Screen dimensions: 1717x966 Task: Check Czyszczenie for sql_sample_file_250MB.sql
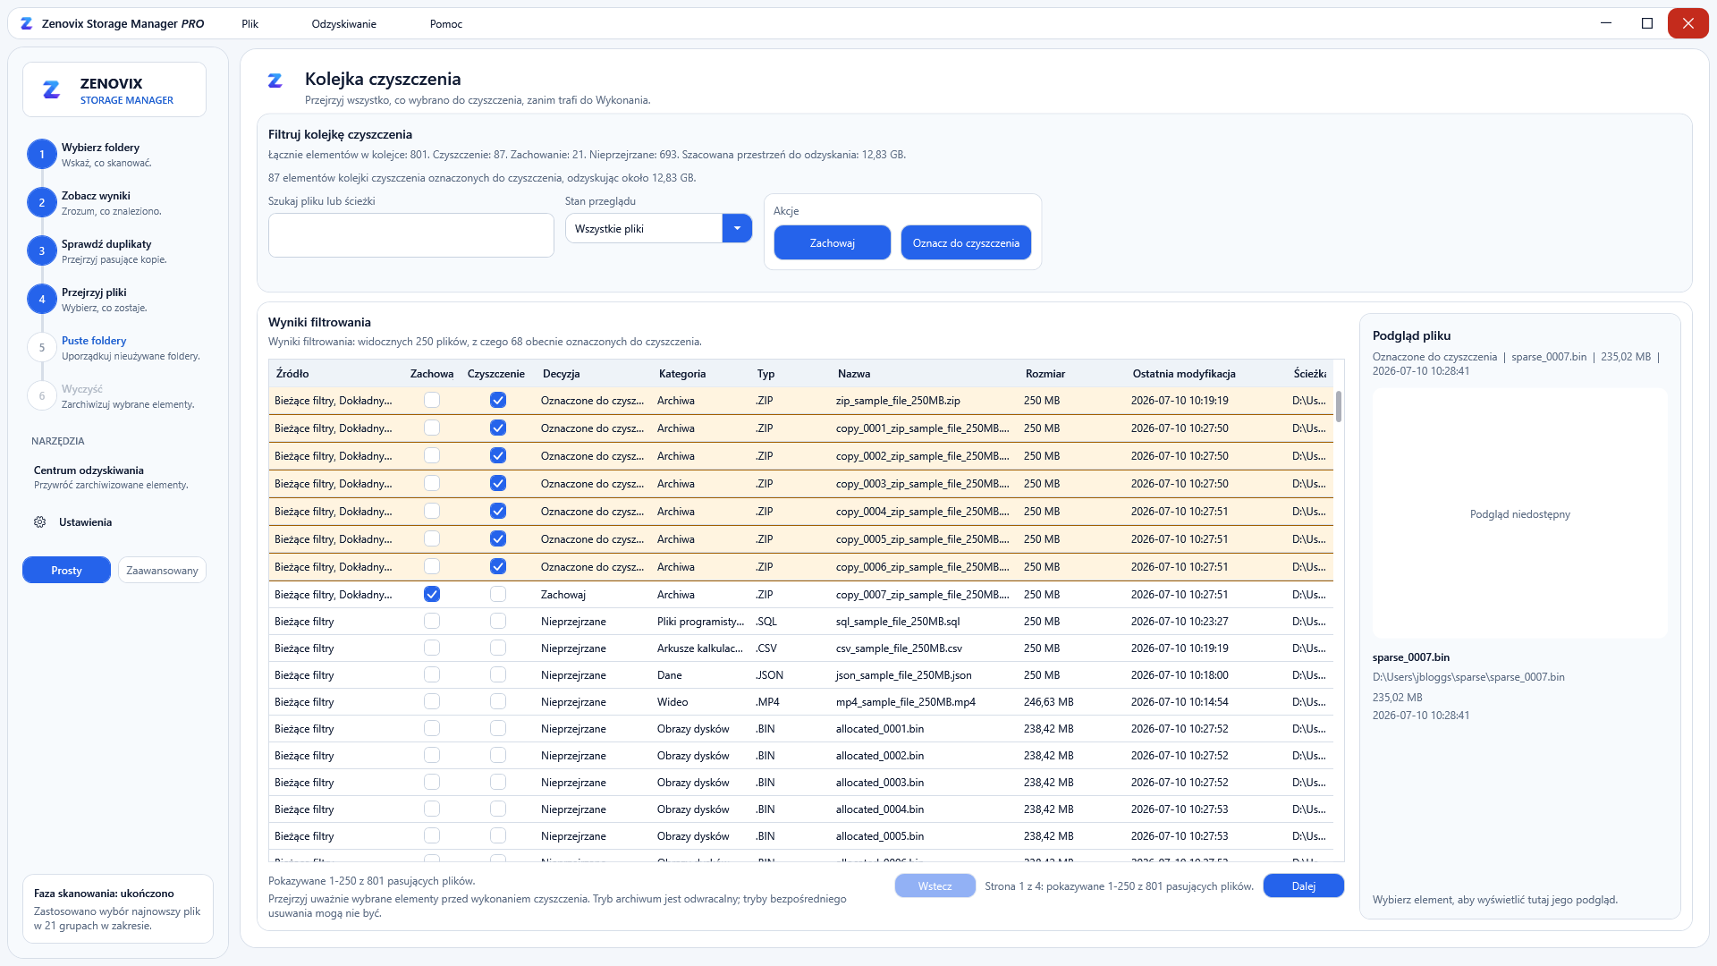pos(498,622)
